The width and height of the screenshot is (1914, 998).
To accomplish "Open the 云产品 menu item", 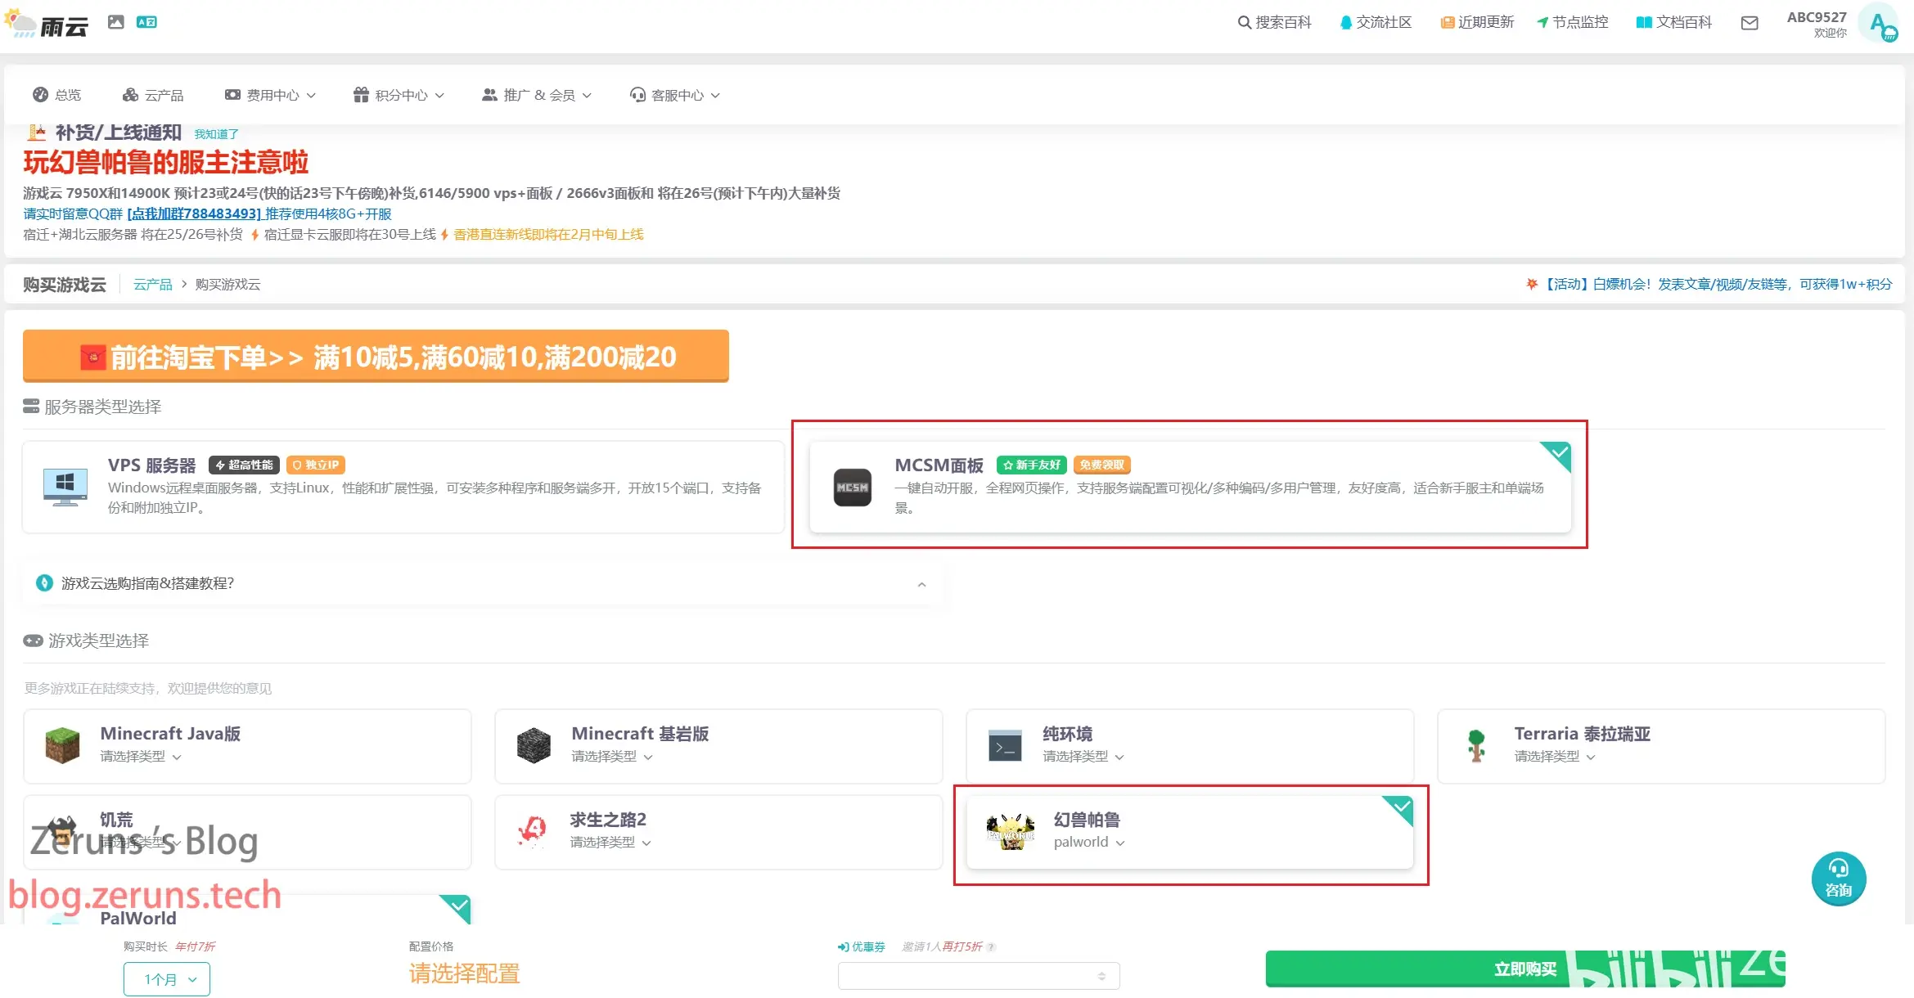I will click(153, 95).
